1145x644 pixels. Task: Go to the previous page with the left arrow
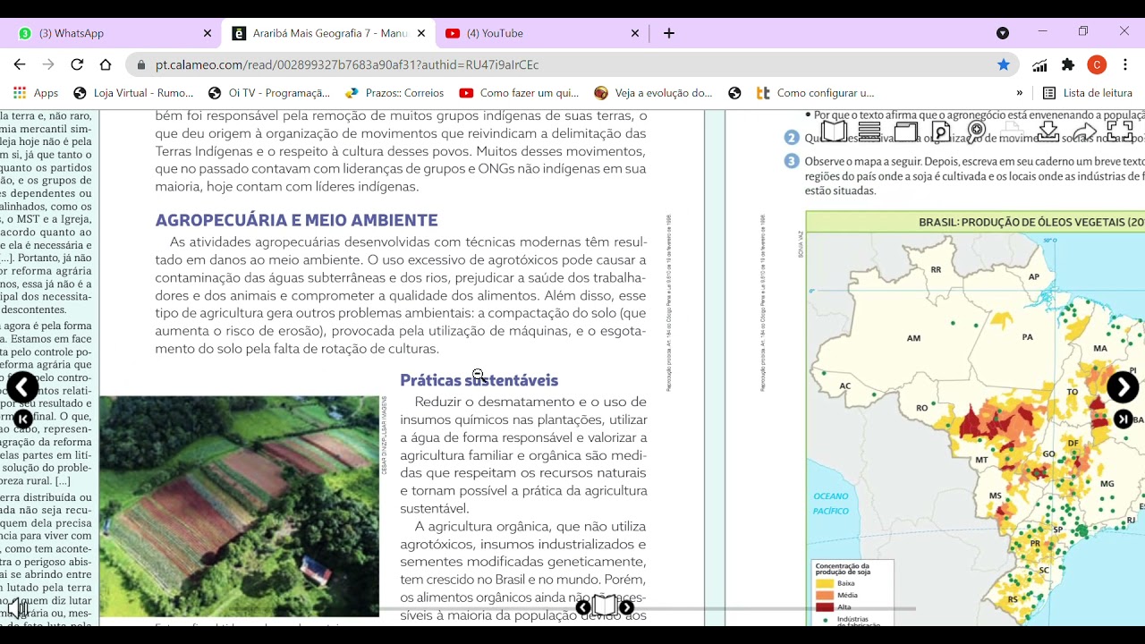pos(22,387)
